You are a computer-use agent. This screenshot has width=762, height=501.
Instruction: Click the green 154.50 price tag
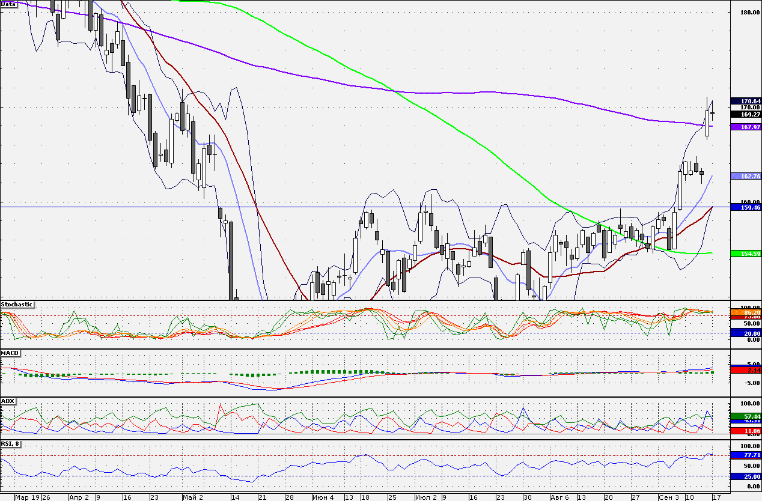745,254
